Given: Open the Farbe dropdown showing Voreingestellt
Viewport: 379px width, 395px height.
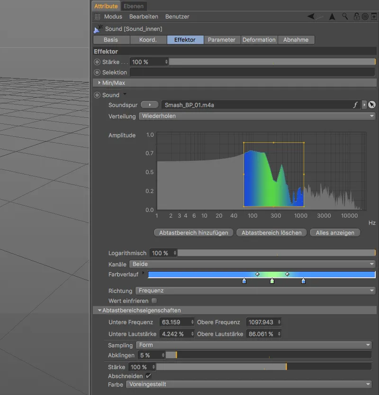Looking at the screenshot, I should [x=249, y=385].
